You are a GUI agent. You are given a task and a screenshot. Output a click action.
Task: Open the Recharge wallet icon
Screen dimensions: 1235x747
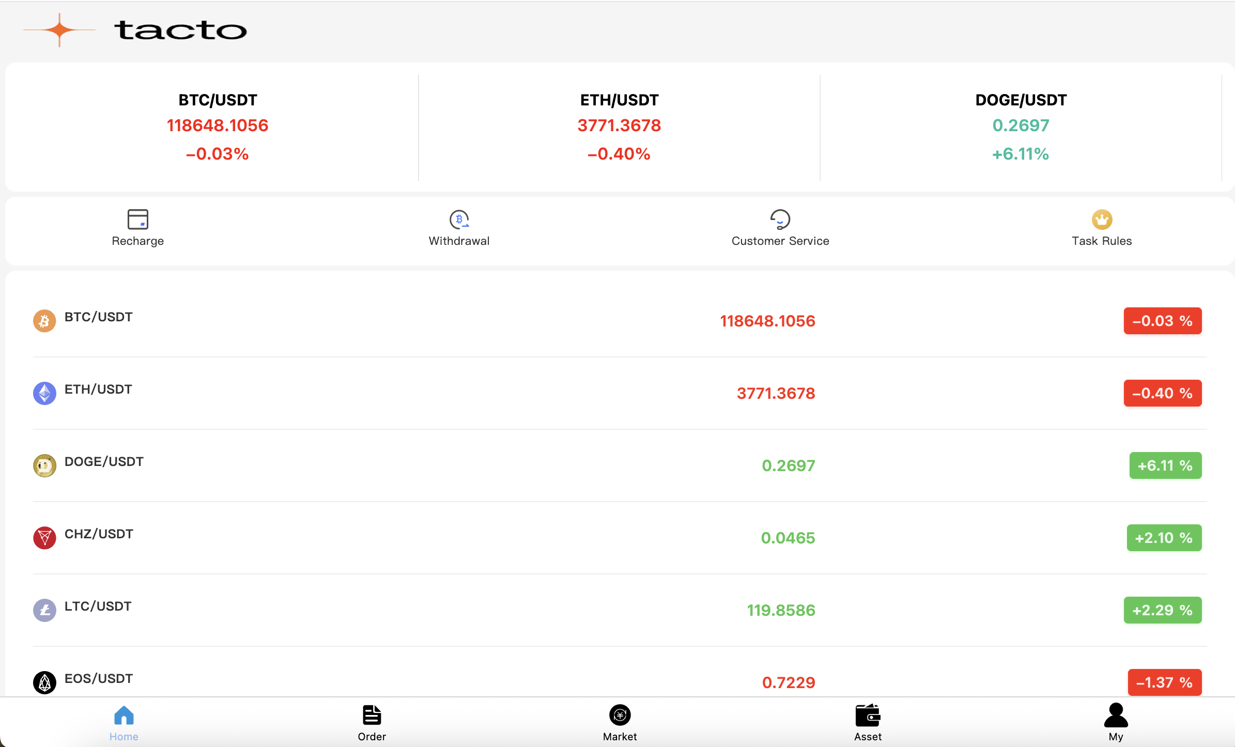click(138, 219)
